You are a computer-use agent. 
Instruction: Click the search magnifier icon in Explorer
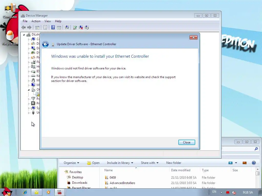click(256, 149)
